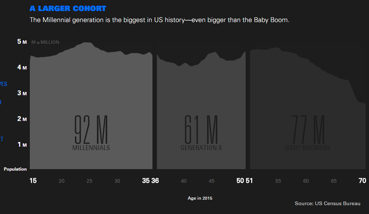Select the 1 M y-axis label

pyautogui.click(x=22, y=145)
